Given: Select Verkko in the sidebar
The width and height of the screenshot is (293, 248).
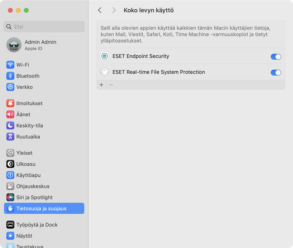Looking at the screenshot, I should (24, 87).
